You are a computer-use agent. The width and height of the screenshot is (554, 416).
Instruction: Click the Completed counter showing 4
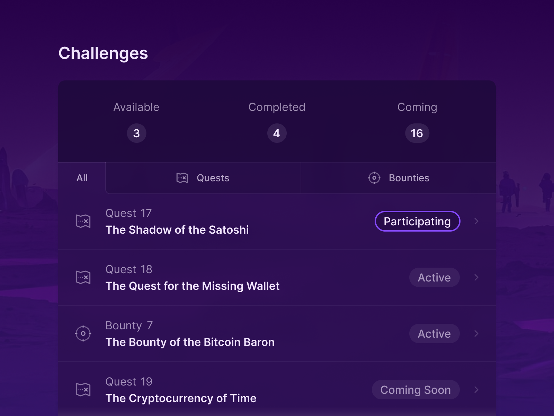[x=276, y=133]
